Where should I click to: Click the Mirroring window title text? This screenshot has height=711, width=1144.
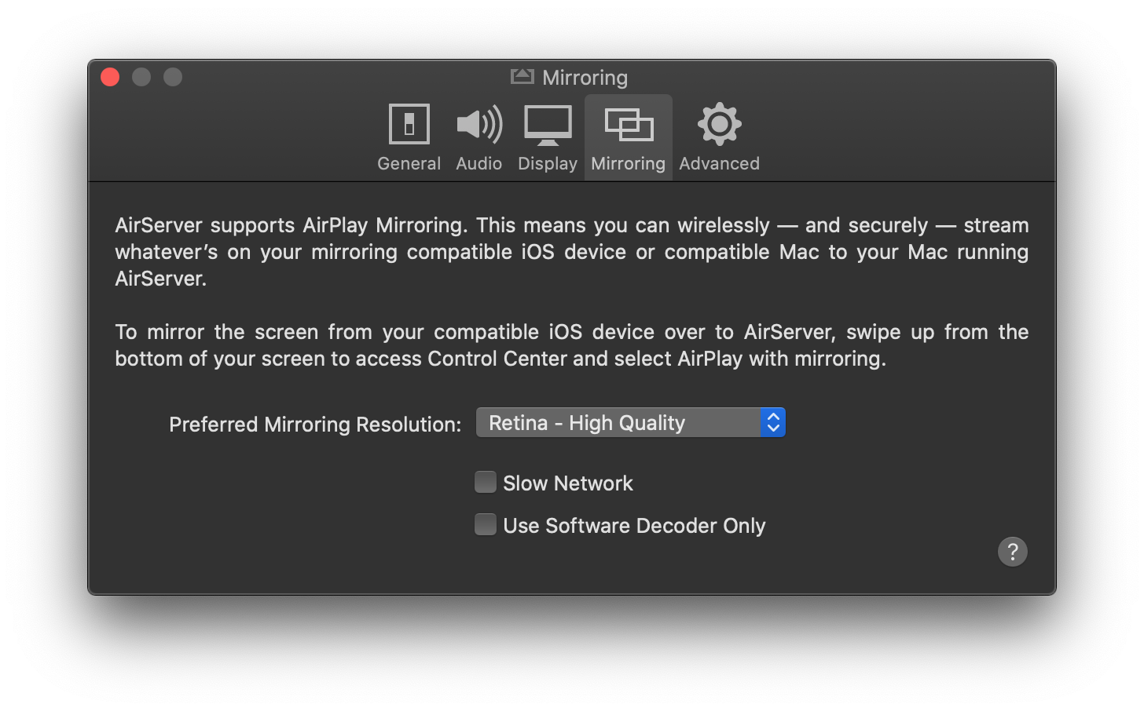[585, 78]
